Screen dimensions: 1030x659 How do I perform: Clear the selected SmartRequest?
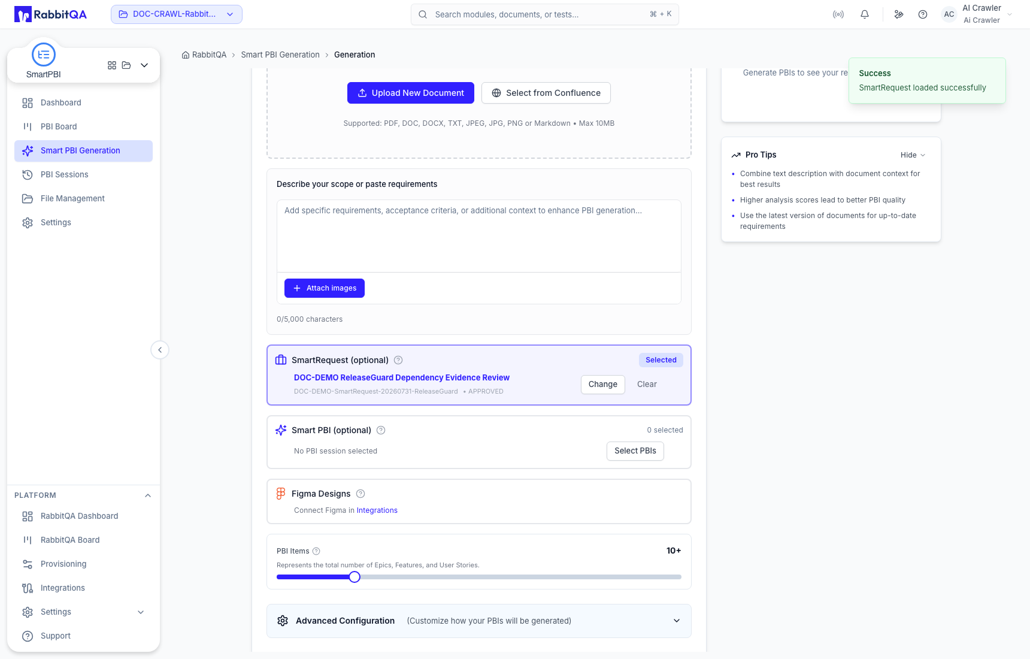(x=647, y=385)
